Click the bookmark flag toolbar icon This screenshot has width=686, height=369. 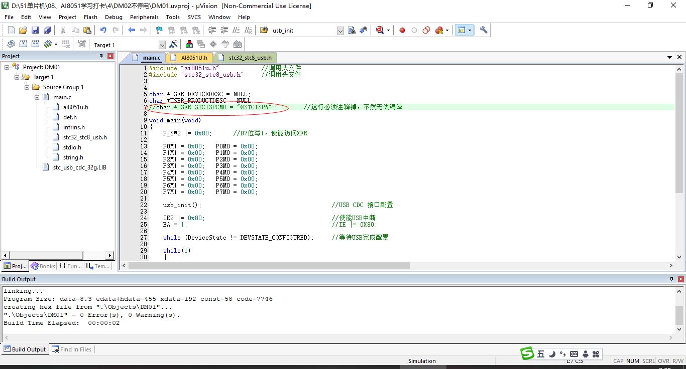[x=159, y=30]
